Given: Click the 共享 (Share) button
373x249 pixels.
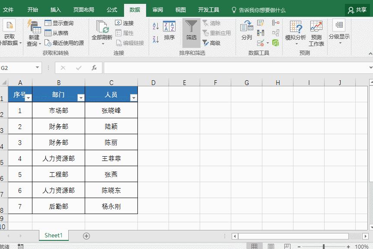Looking at the screenshot, I should click(x=358, y=9).
